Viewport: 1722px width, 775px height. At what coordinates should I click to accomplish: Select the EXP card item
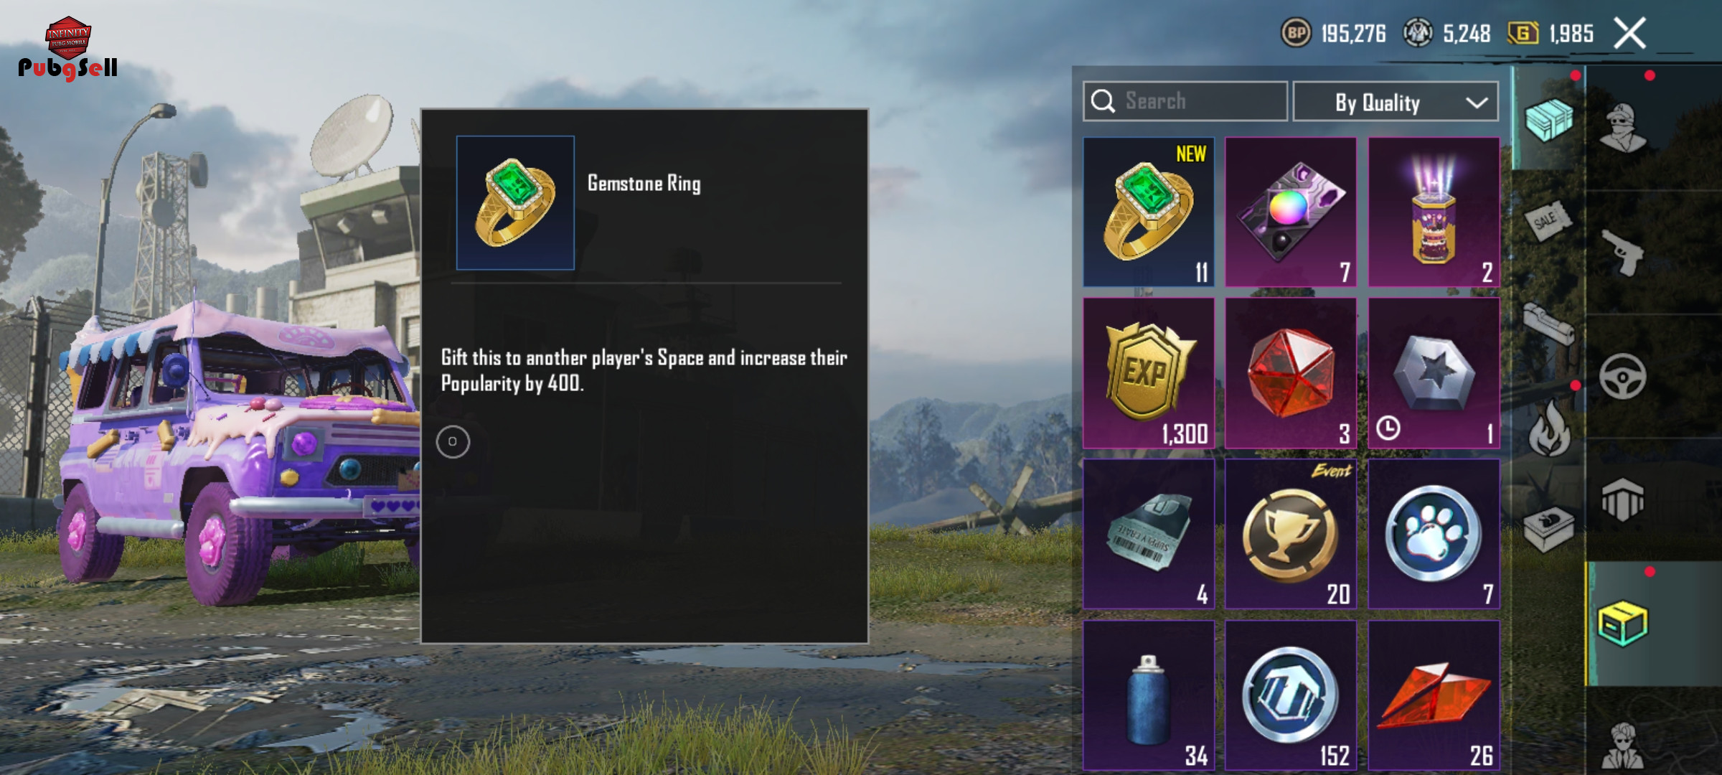tap(1148, 373)
